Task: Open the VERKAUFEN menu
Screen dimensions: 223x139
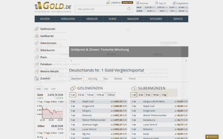Action: 68,19
